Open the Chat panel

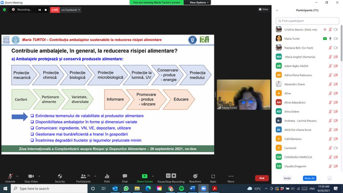125,176
